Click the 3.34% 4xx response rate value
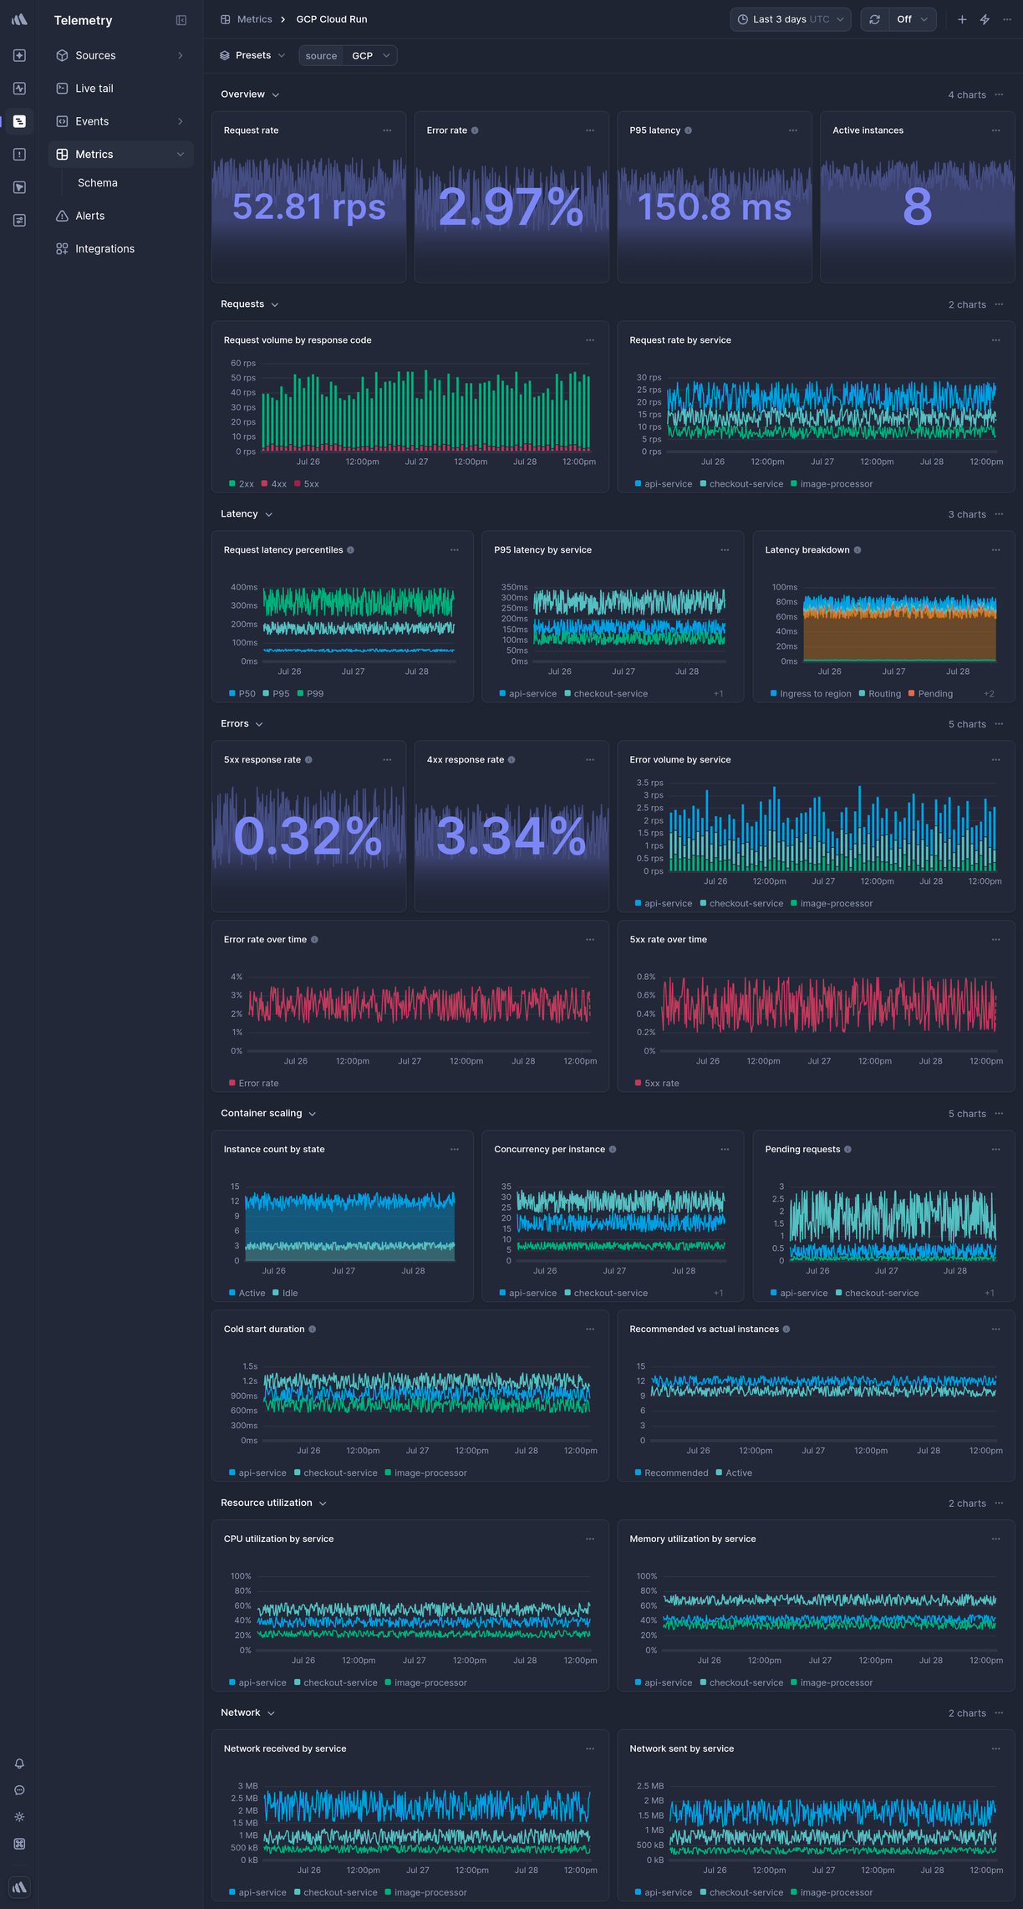 point(511,836)
